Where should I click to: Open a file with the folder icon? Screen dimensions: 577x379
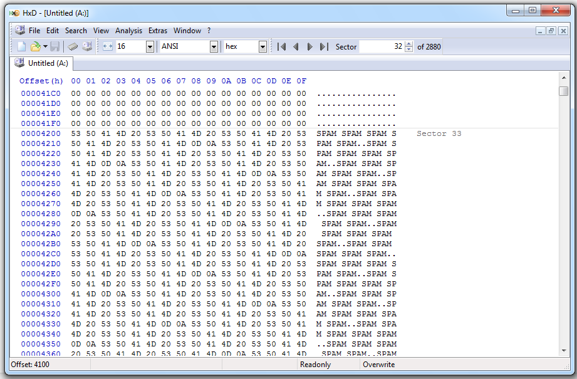tap(35, 46)
